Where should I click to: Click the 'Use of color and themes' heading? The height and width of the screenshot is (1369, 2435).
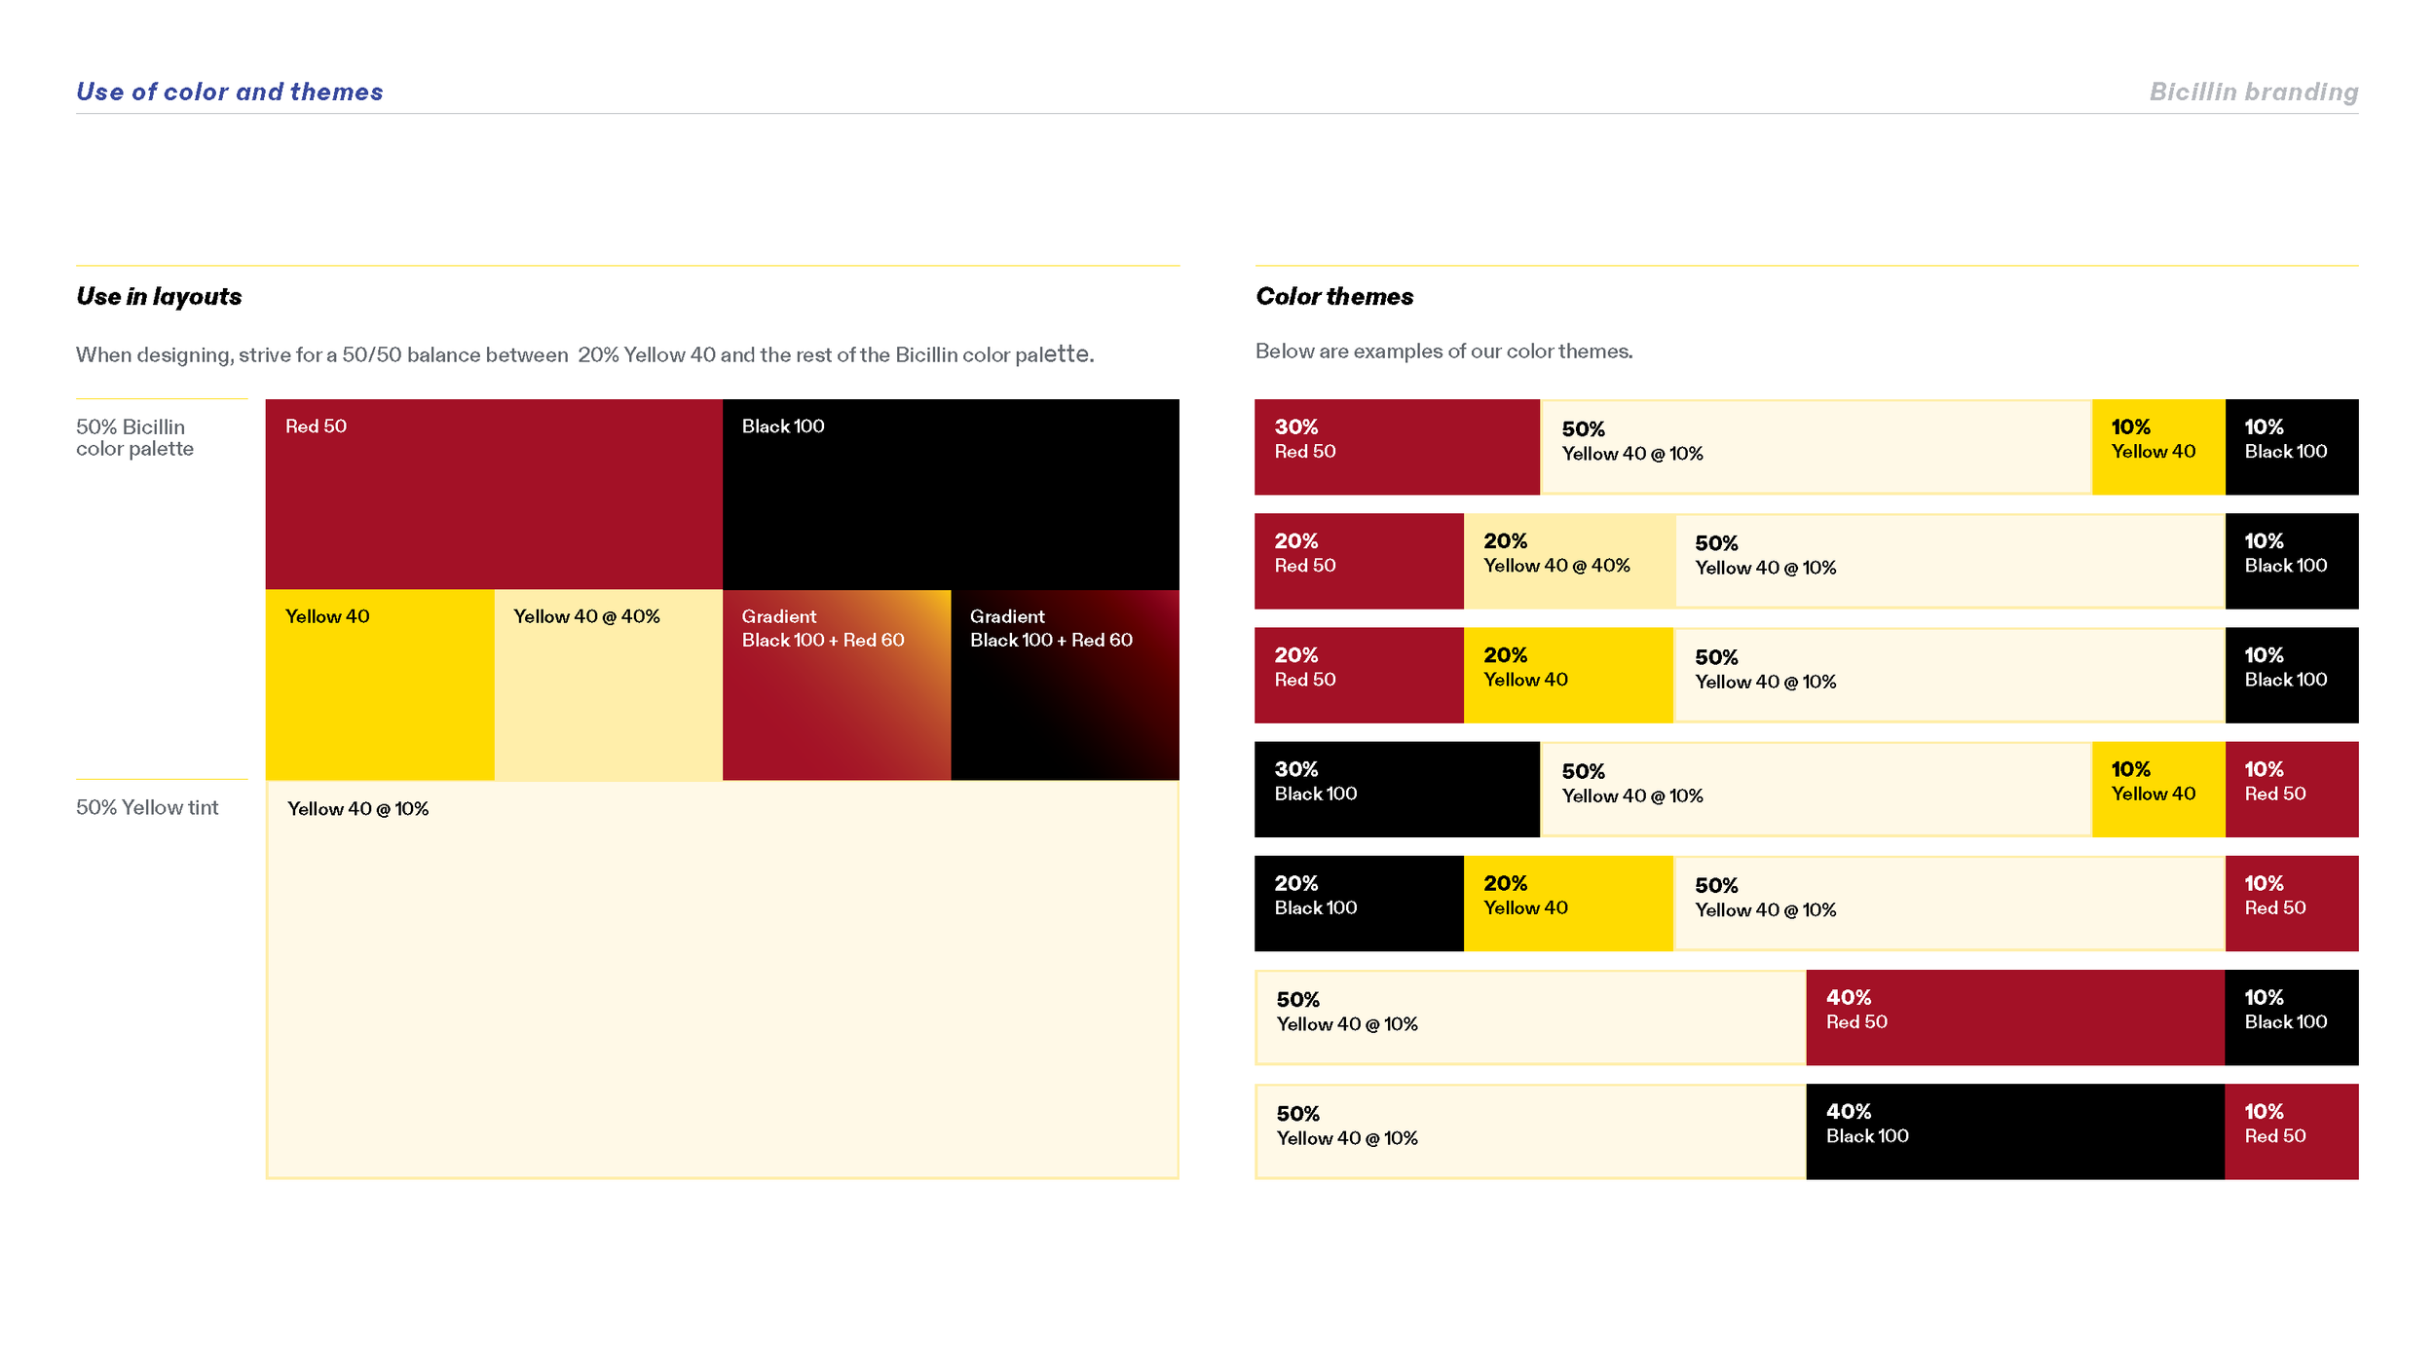click(230, 92)
